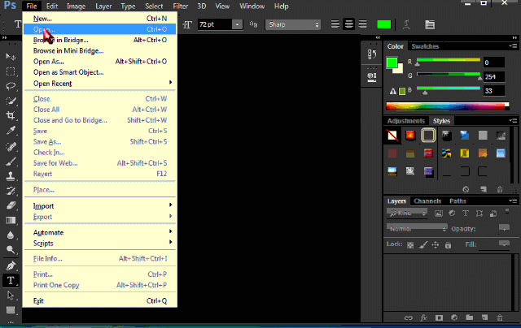The width and height of the screenshot is (521, 328).
Task: Switch to the Swatches tab
Action: (425, 46)
